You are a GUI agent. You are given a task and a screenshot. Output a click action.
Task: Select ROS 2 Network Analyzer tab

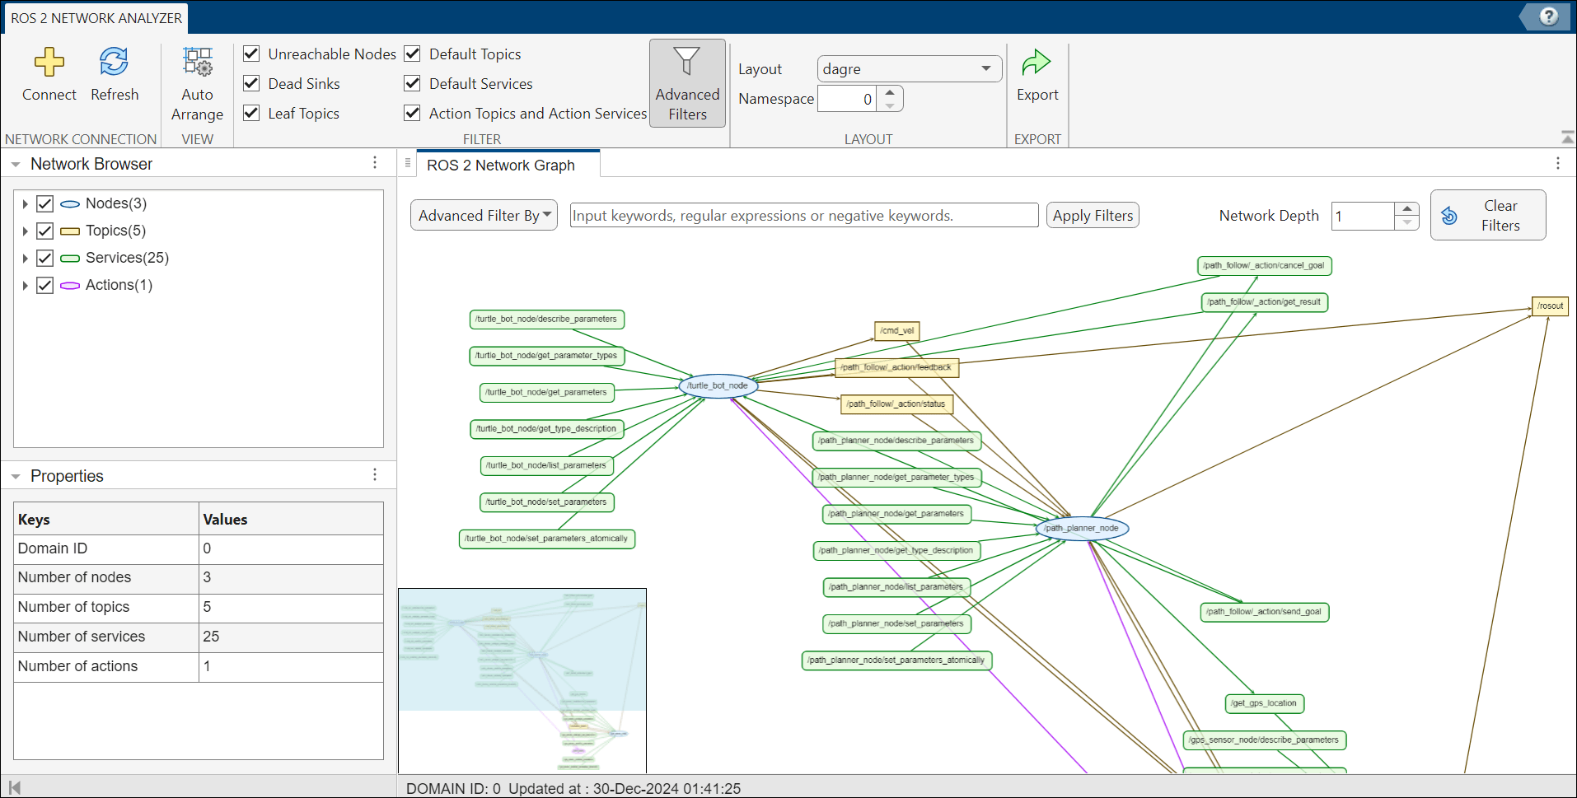96,18
